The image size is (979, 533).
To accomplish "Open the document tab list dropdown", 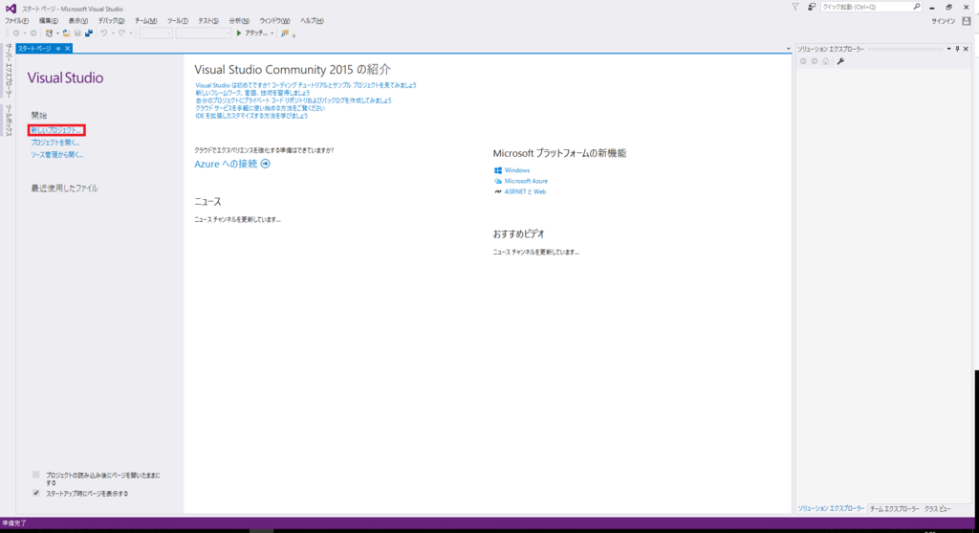I will tap(788, 49).
